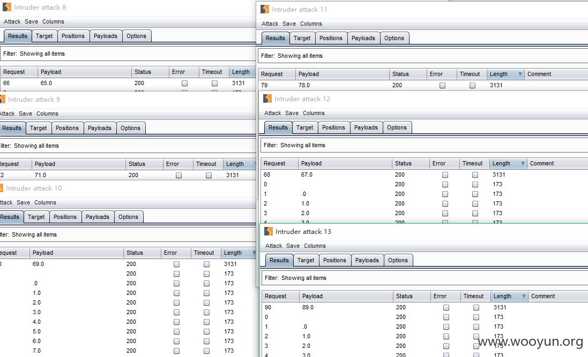Toggle Timeout checkbox for payload 89.0 in attack 13

[477, 308]
